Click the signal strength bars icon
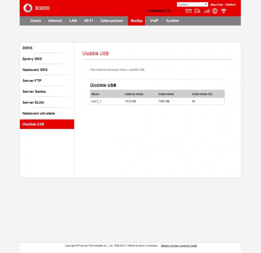The width and height of the screenshot is (261, 253). click(206, 11)
